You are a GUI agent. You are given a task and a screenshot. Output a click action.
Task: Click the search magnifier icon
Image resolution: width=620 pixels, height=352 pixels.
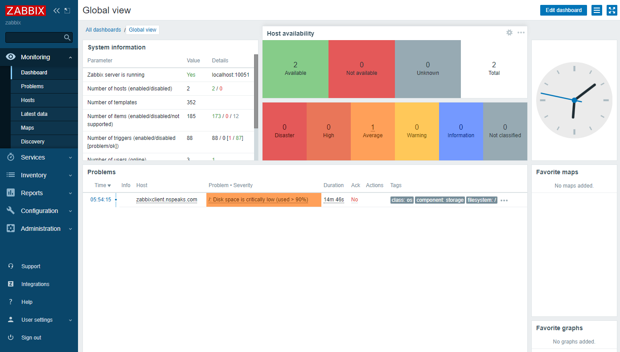click(x=67, y=37)
